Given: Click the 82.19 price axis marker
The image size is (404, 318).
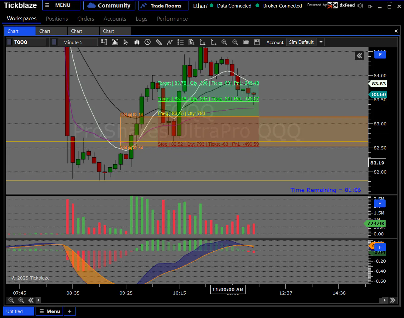Looking at the screenshot, I should pos(377,163).
